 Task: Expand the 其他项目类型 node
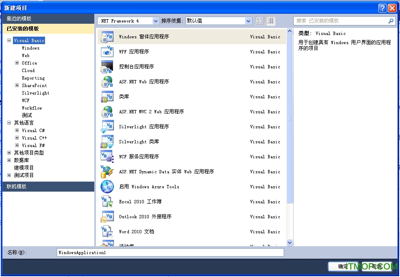[9, 152]
